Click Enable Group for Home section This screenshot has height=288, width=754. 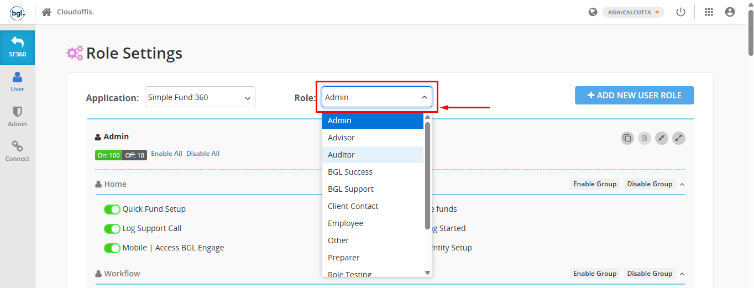coord(595,184)
